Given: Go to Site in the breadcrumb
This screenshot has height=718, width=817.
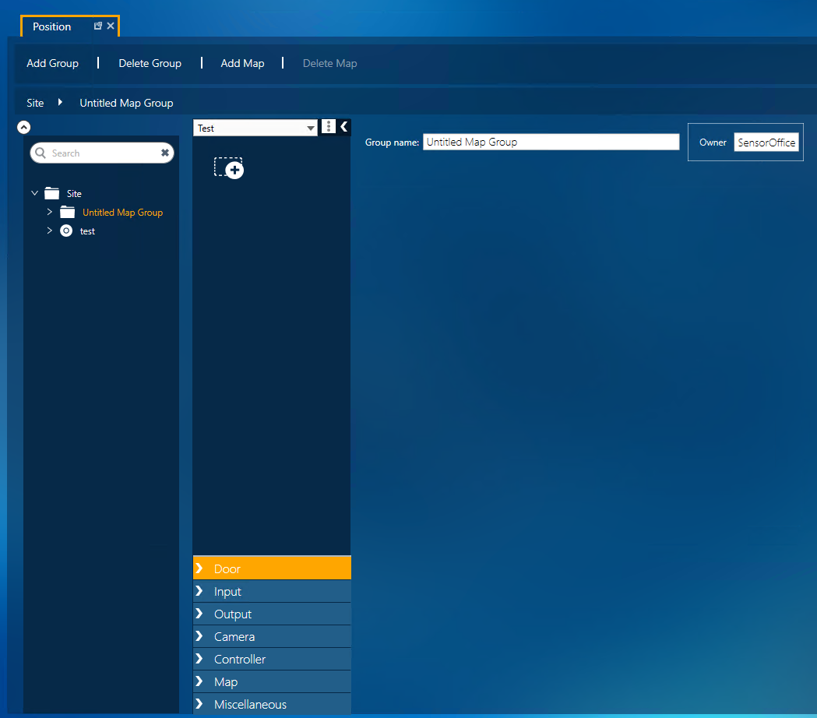Looking at the screenshot, I should (35, 103).
